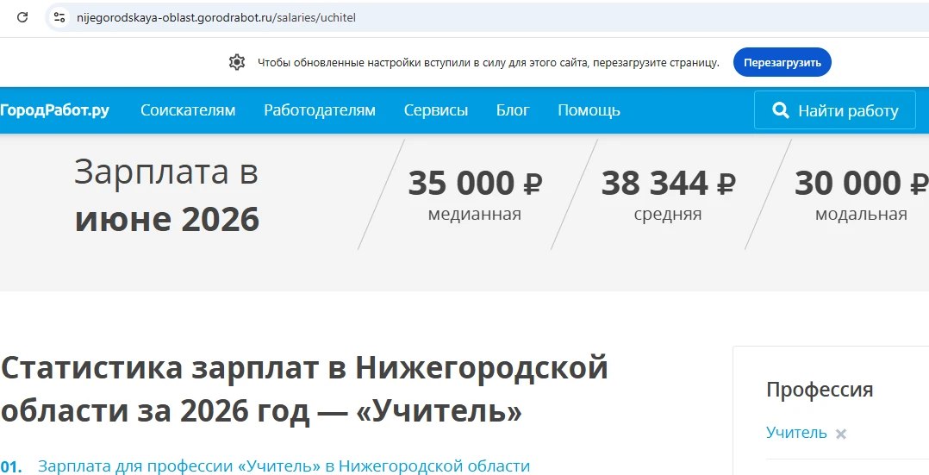Go to ГородРабот.ру home logo
Viewport: 929px width, 475px height.
54,110
